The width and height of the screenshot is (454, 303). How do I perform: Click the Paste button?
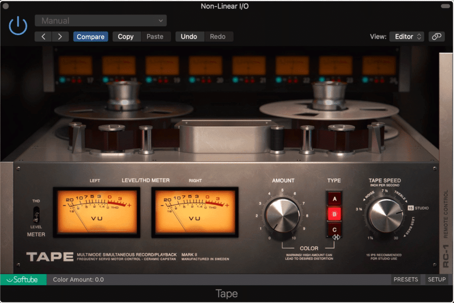coord(155,37)
